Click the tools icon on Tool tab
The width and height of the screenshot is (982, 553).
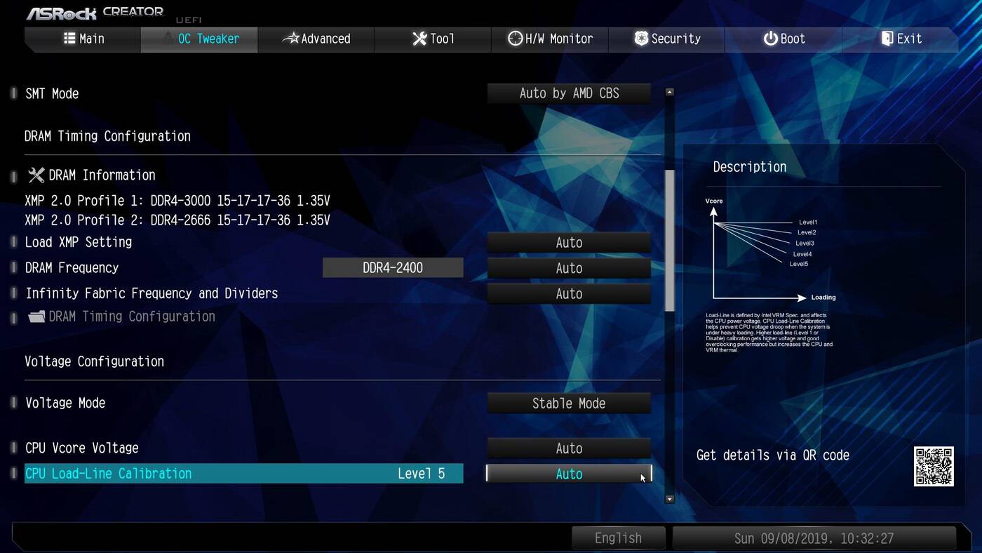coord(419,39)
